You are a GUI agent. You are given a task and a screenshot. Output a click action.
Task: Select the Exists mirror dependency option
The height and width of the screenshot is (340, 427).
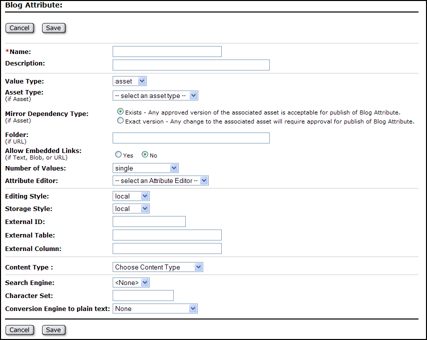(x=120, y=111)
